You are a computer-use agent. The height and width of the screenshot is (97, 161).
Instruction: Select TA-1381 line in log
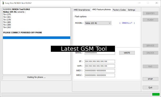pyautogui.click(x=7, y=17)
